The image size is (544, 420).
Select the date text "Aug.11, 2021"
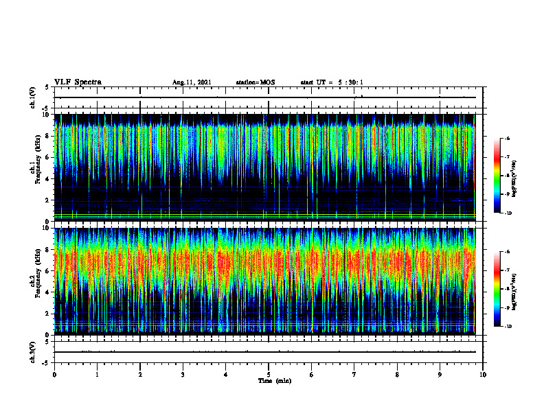(x=192, y=82)
